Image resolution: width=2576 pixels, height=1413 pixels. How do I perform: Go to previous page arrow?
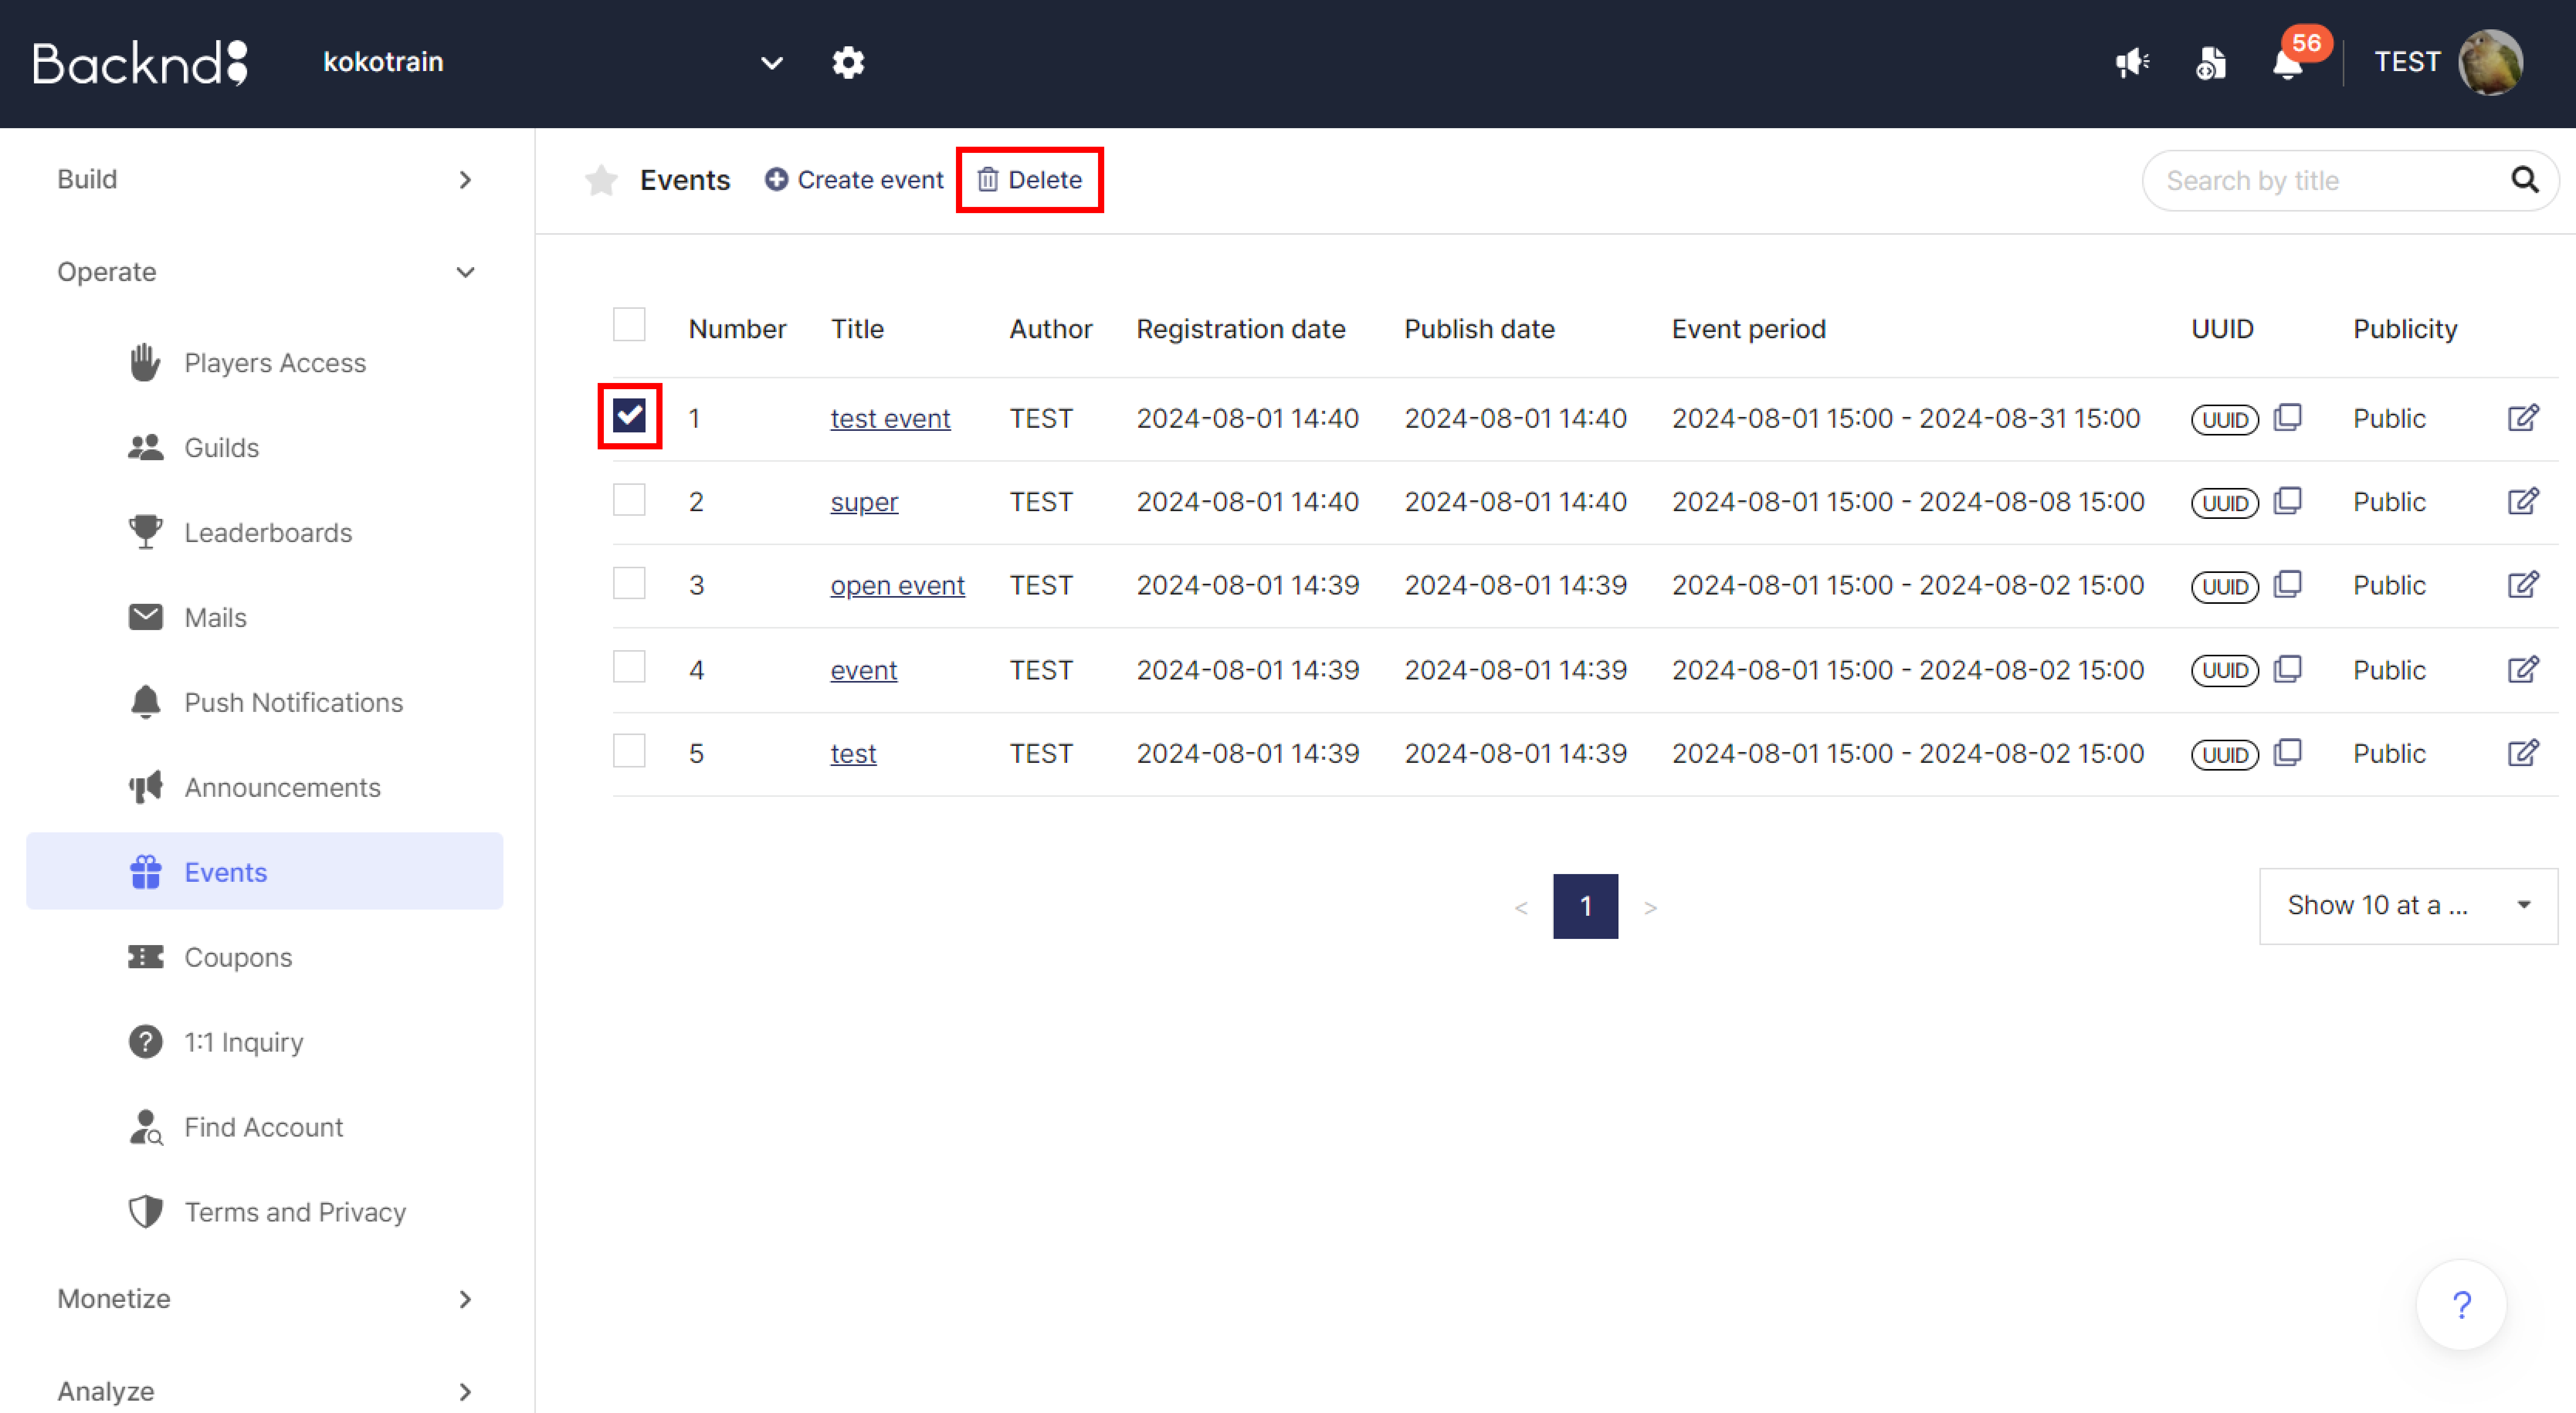pyautogui.click(x=1520, y=908)
